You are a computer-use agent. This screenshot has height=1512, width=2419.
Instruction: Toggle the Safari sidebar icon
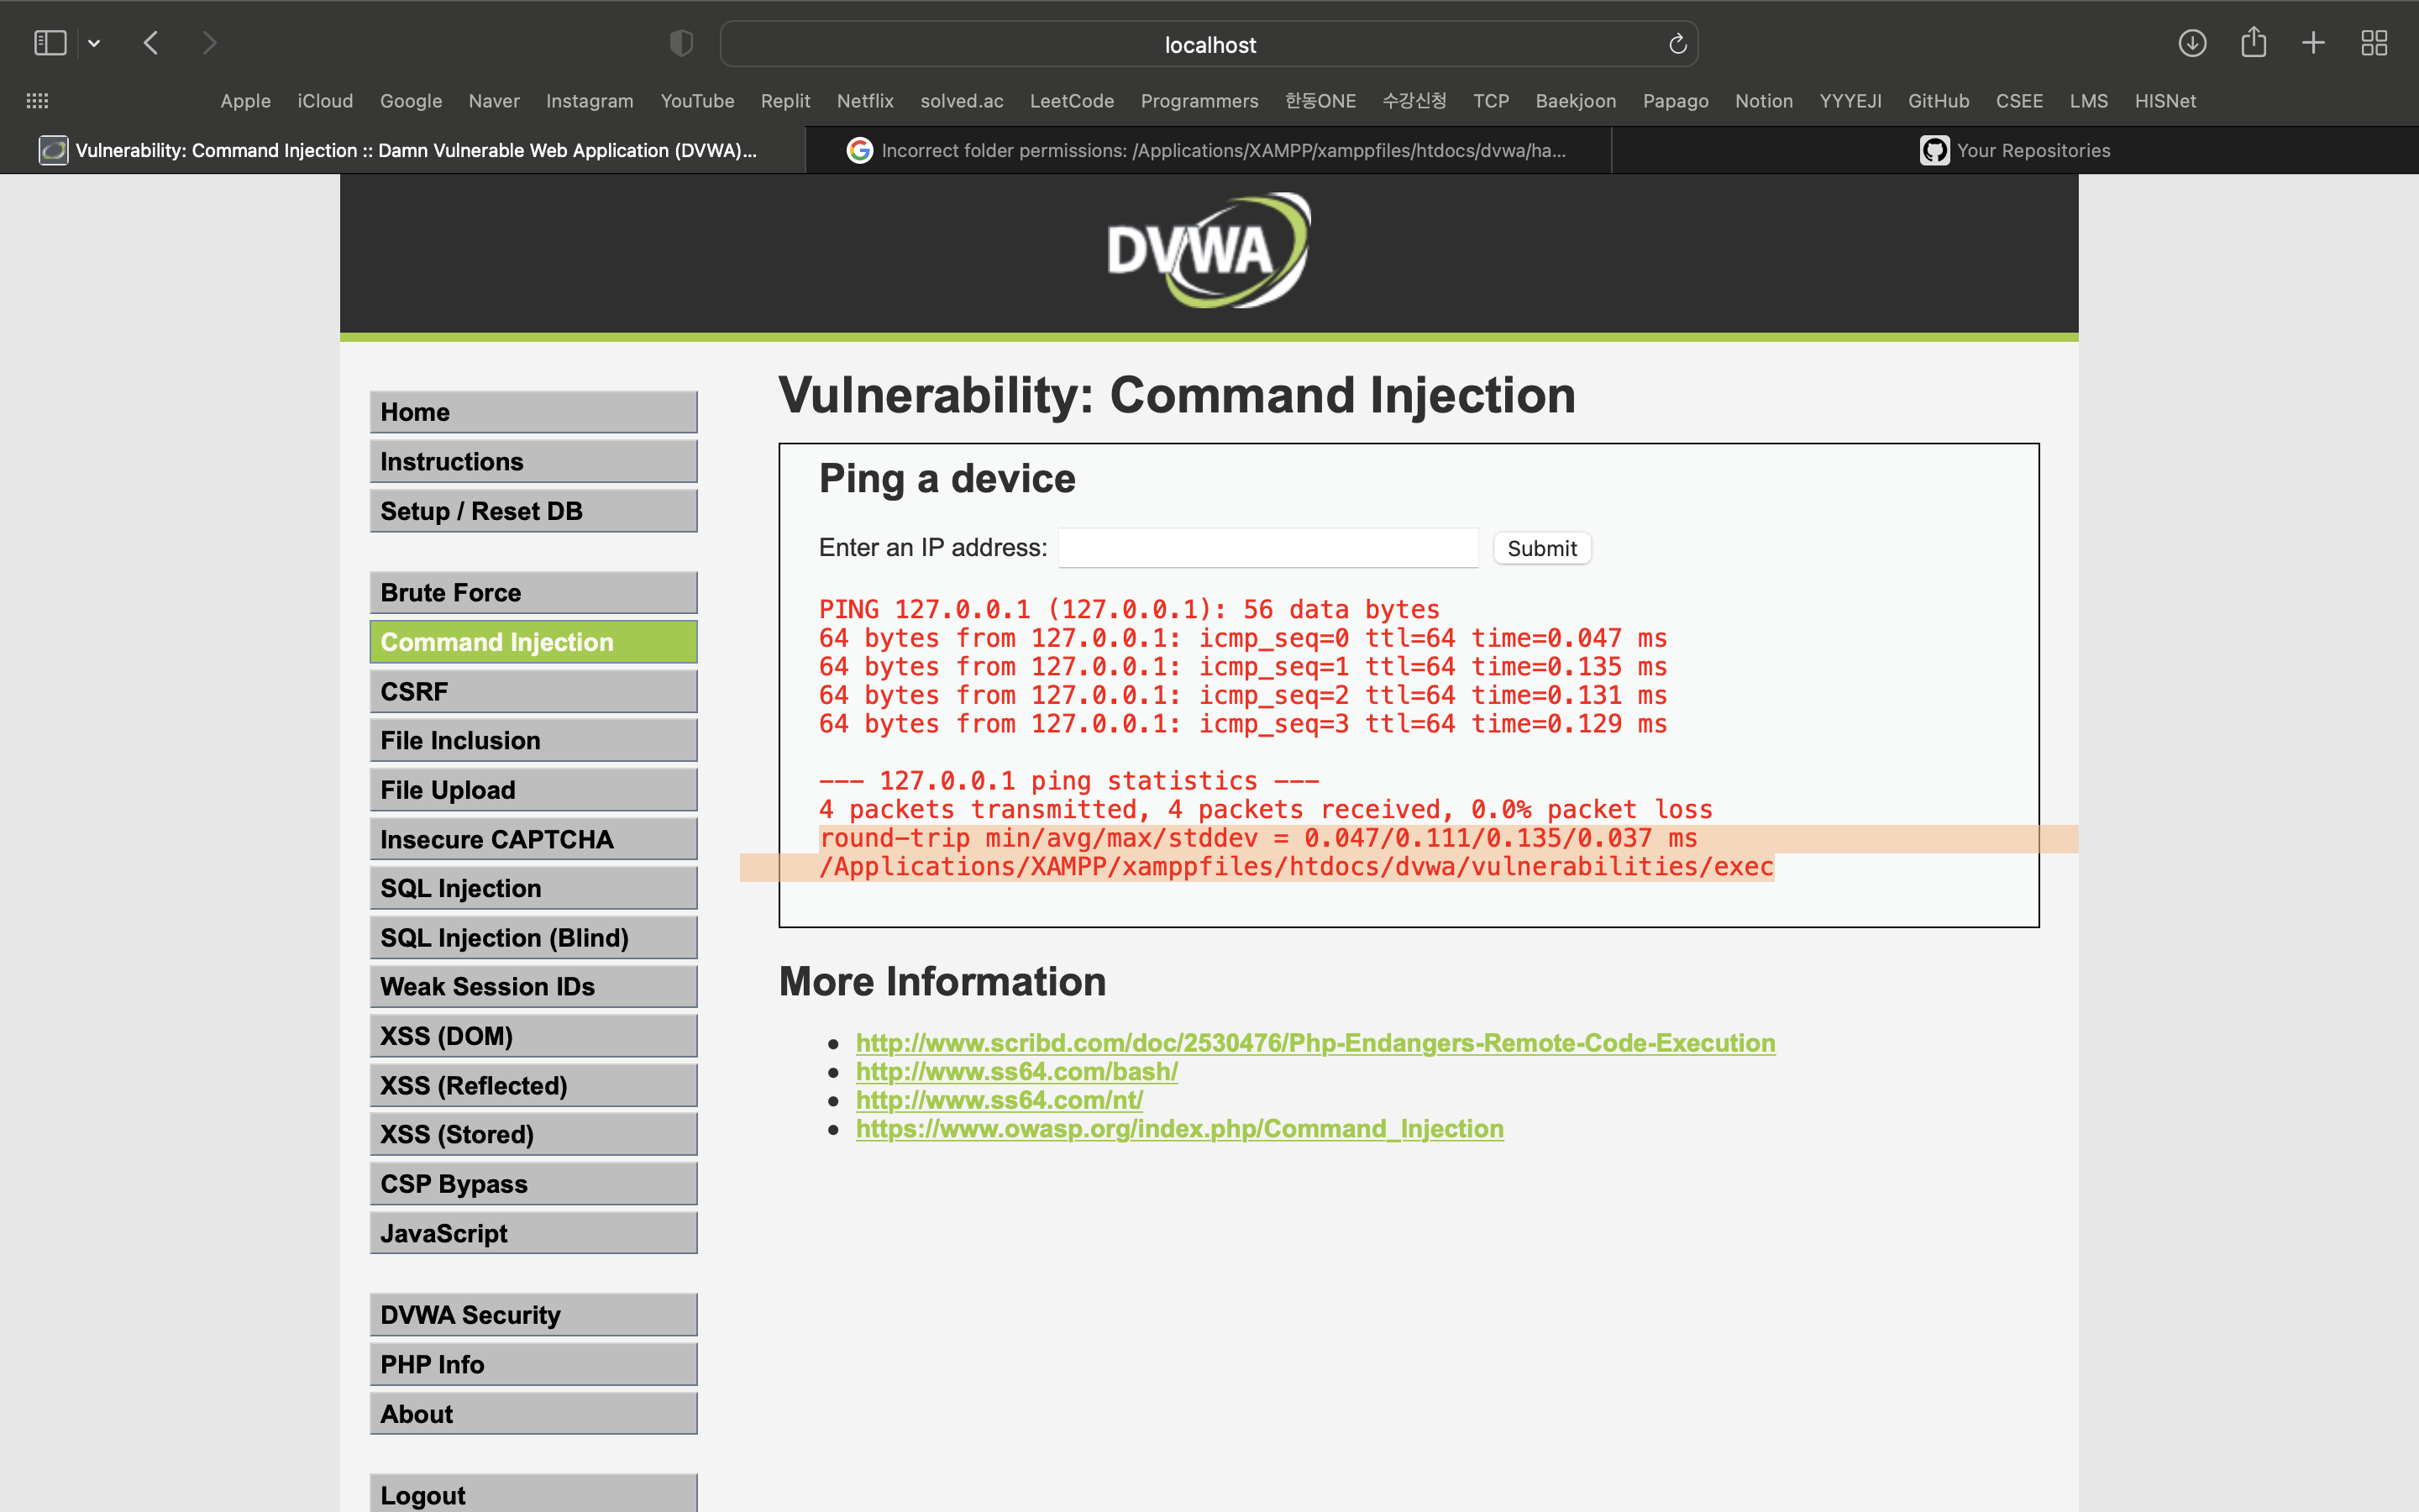[x=50, y=43]
